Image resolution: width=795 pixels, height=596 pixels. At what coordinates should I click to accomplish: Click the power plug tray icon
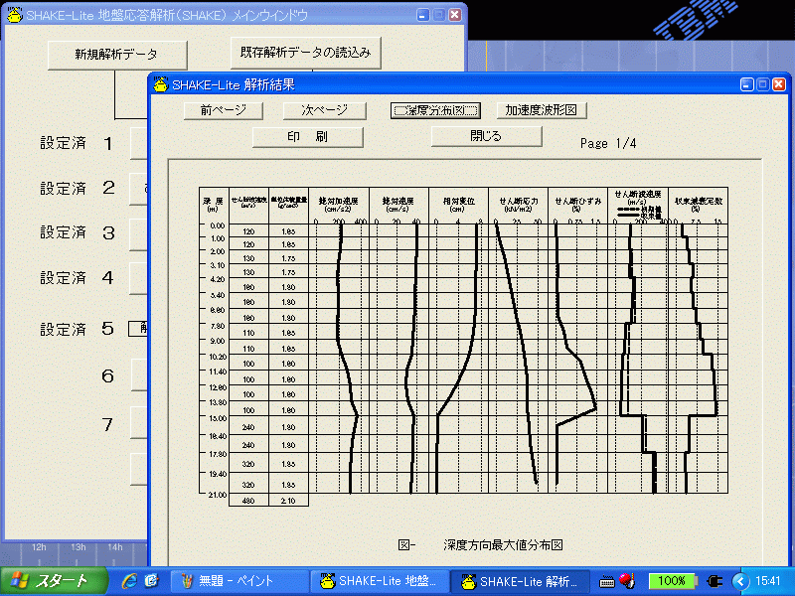tap(716, 580)
